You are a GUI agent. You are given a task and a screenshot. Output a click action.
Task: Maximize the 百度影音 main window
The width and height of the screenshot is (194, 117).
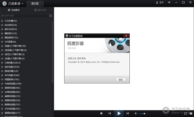183,2
